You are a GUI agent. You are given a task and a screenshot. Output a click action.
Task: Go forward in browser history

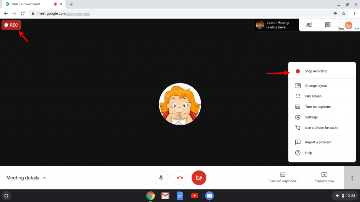(14, 14)
